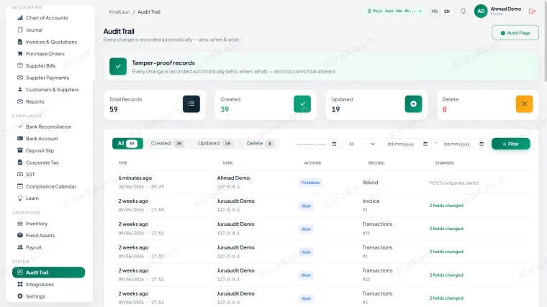Open the month picker field
This screenshot has height=307, width=547.
pyautogui.click(x=316, y=144)
